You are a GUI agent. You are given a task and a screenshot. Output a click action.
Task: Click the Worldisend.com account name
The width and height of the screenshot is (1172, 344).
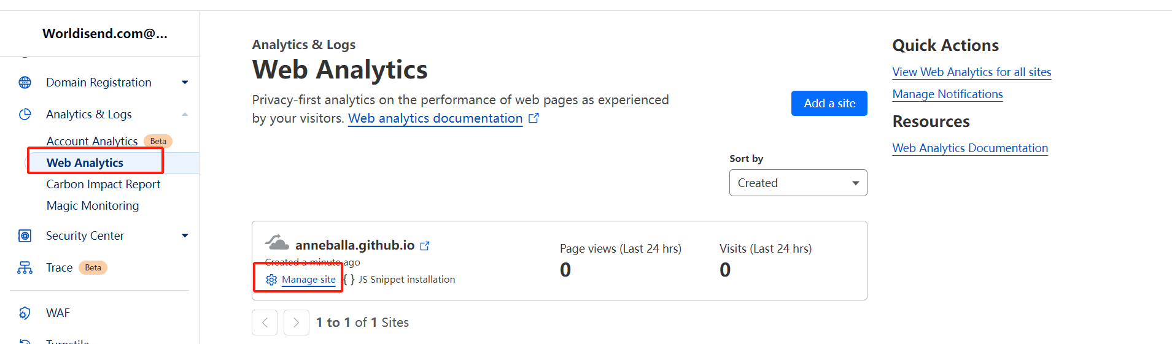click(x=105, y=34)
